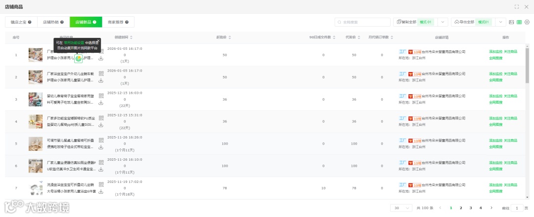Switch to 店铺热销 tab
Viewport: 534px width, 217px height.
(53, 22)
